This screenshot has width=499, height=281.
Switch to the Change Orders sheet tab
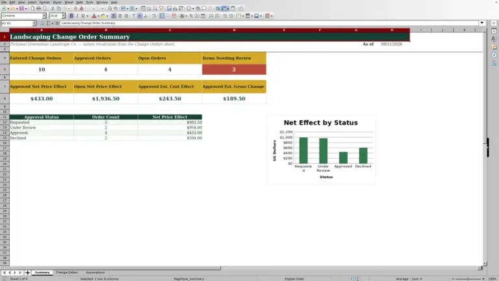coord(67,273)
